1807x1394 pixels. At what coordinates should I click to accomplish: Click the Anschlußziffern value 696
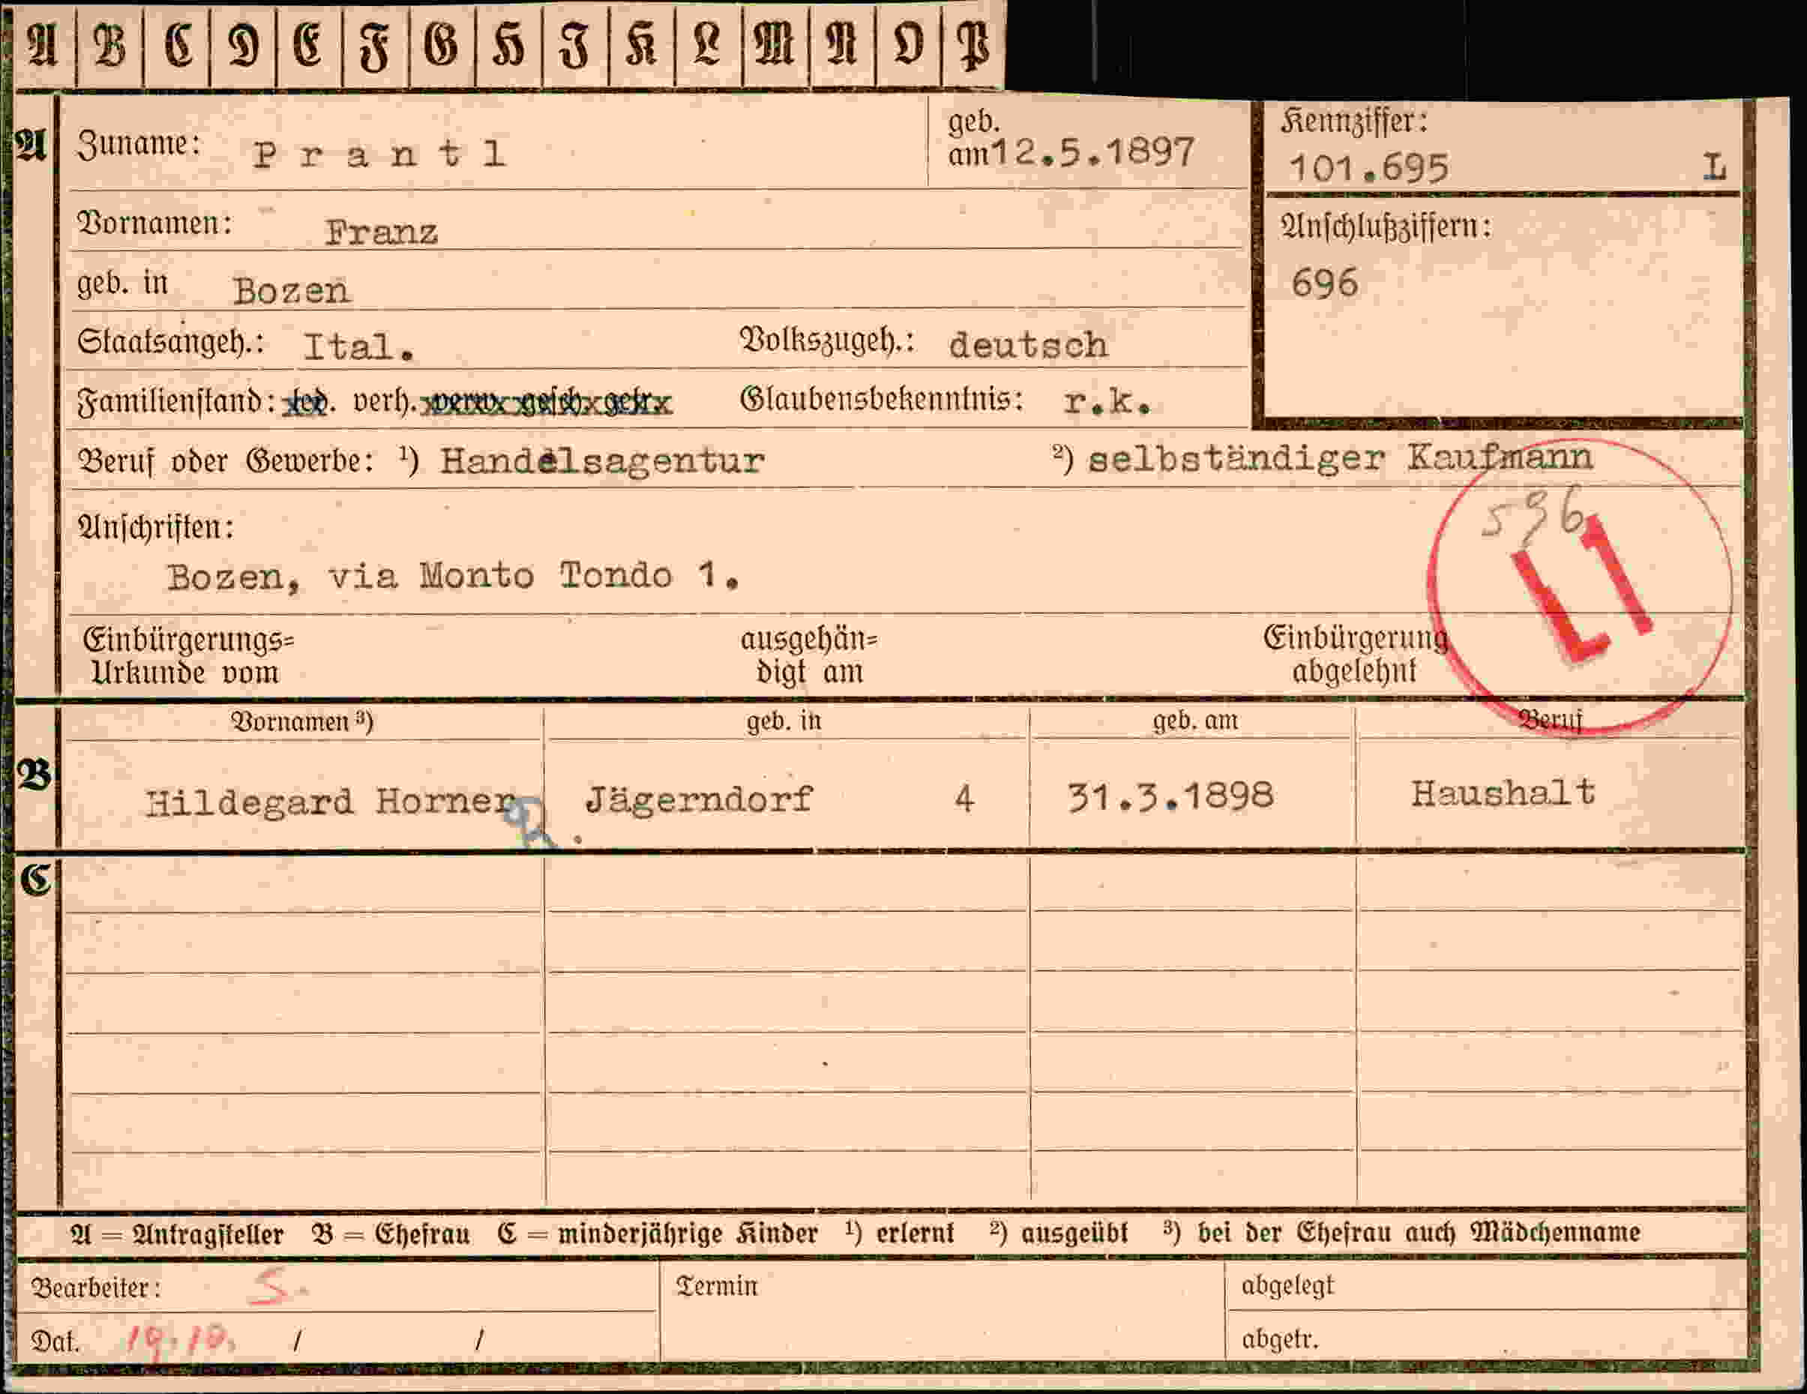click(1325, 283)
